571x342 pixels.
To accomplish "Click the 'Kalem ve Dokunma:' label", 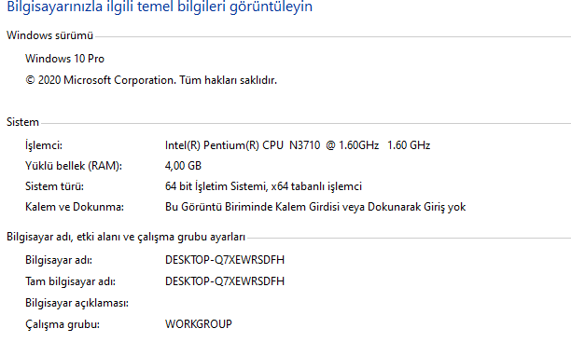I will click(x=75, y=207).
